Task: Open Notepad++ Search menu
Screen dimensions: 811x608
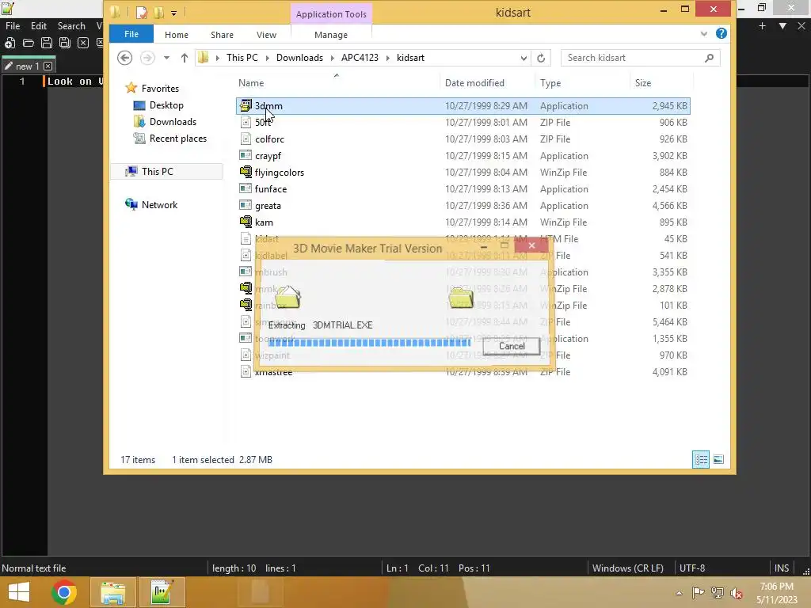Action: pos(70,26)
